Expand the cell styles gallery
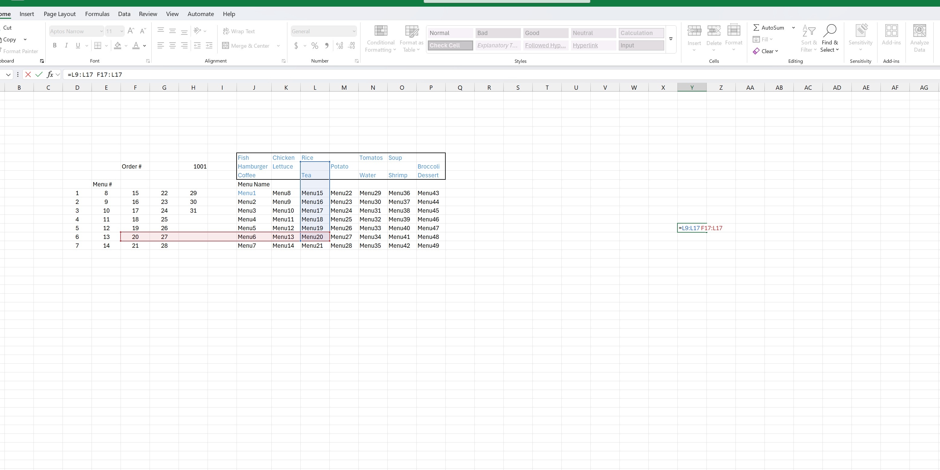This screenshot has height=470, width=940. coord(671,39)
